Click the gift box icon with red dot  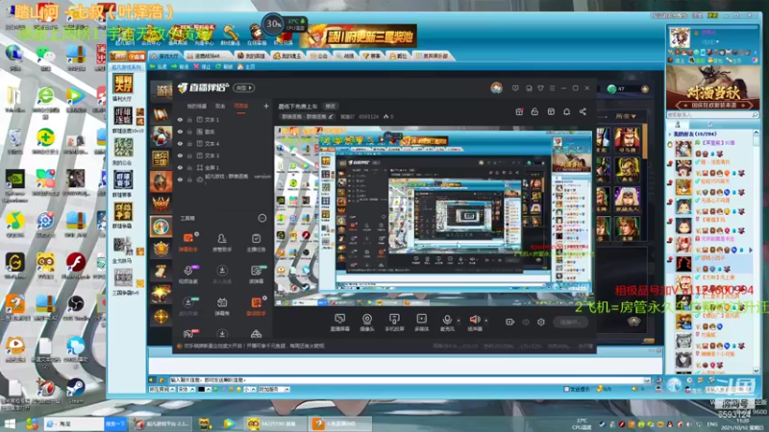point(519,111)
